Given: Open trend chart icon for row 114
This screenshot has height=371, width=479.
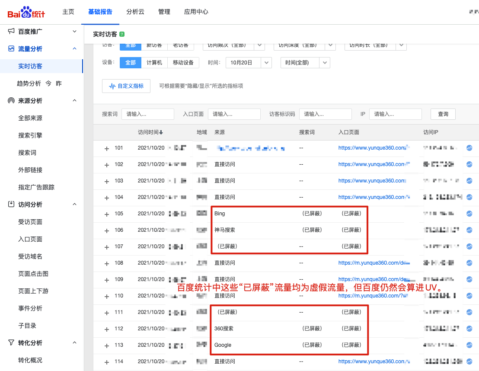Looking at the screenshot, I should click(x=469, y=361).
